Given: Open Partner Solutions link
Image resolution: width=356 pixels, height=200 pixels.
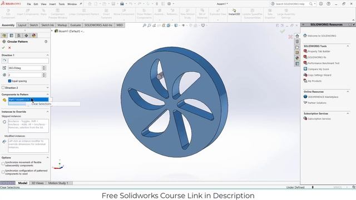Looking at the screenshot, I should pos(317,103).
